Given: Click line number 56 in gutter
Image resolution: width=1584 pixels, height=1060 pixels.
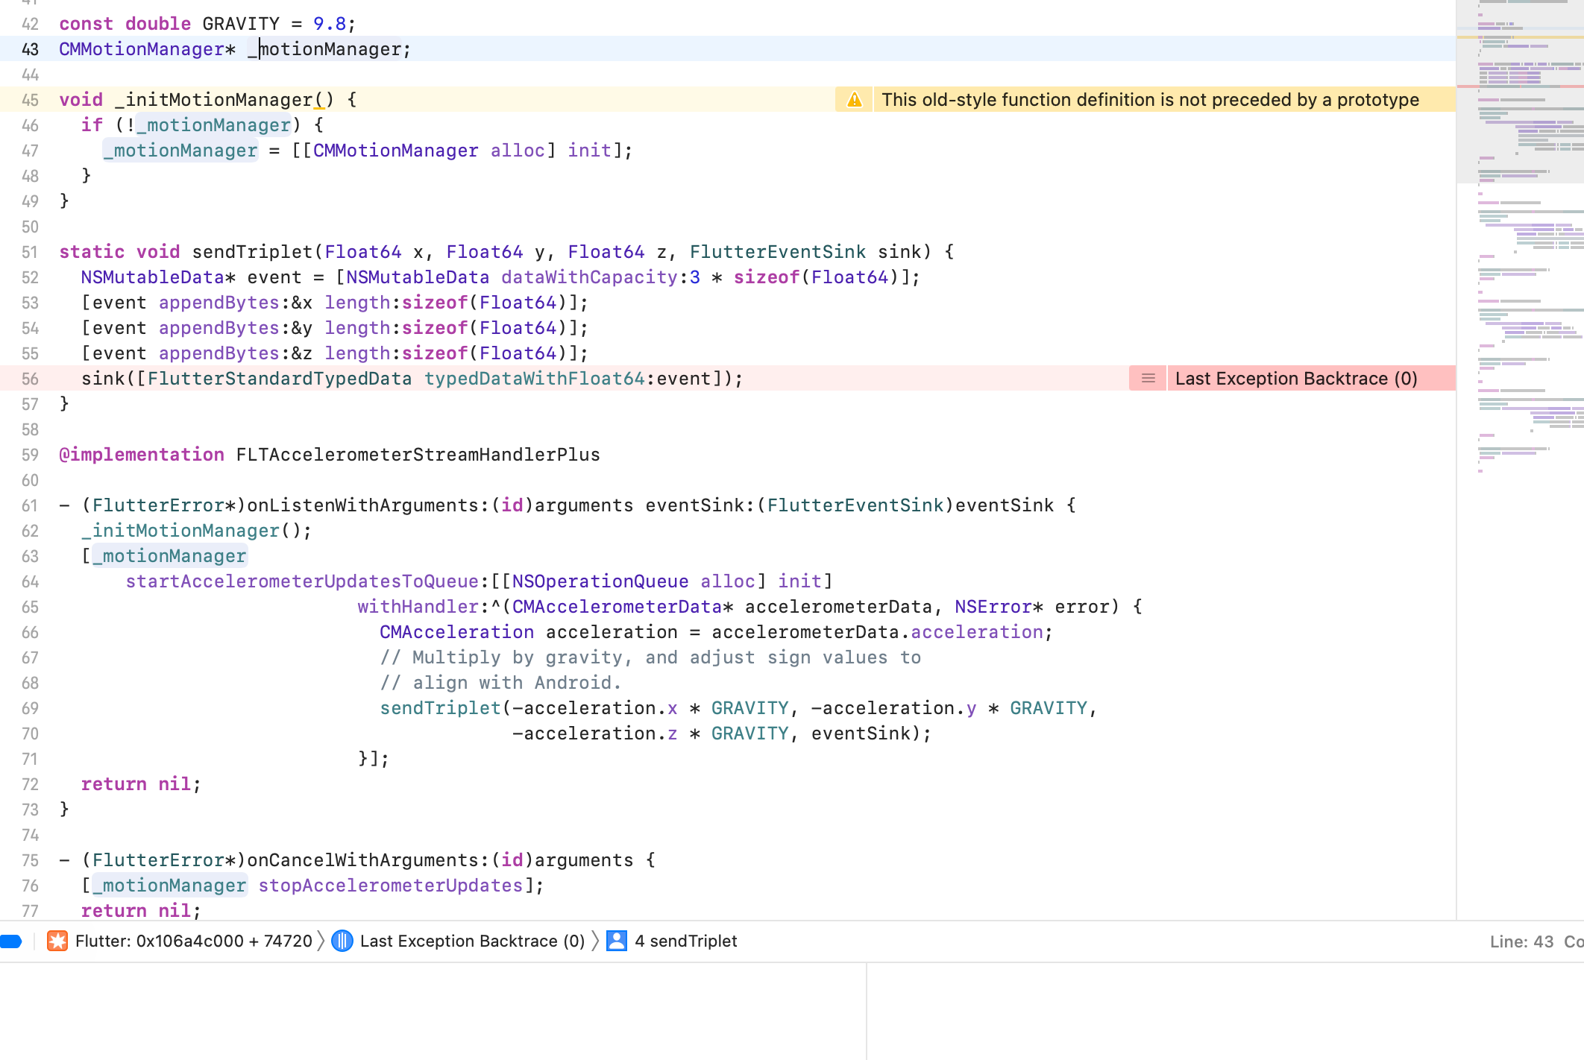Looking at the screenshot, I should [30, 379].
